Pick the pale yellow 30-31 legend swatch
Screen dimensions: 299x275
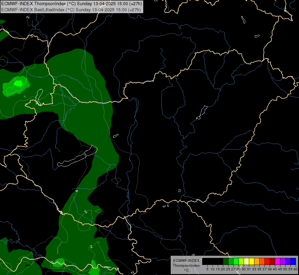(246, 261)
